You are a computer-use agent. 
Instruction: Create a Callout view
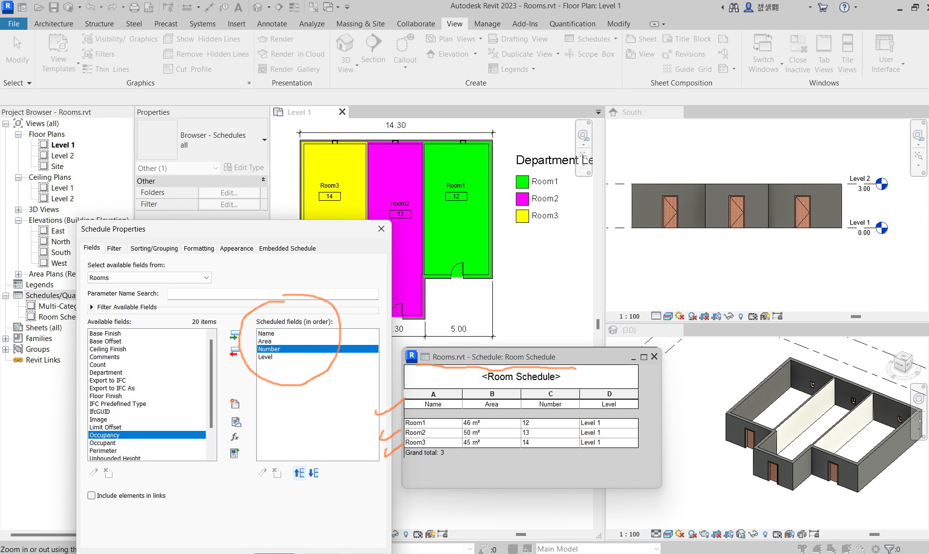click(404, 49)
